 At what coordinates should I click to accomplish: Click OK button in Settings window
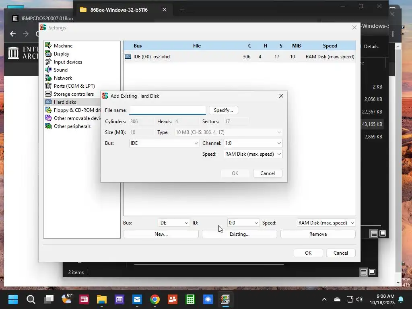[x=308, y=253]
